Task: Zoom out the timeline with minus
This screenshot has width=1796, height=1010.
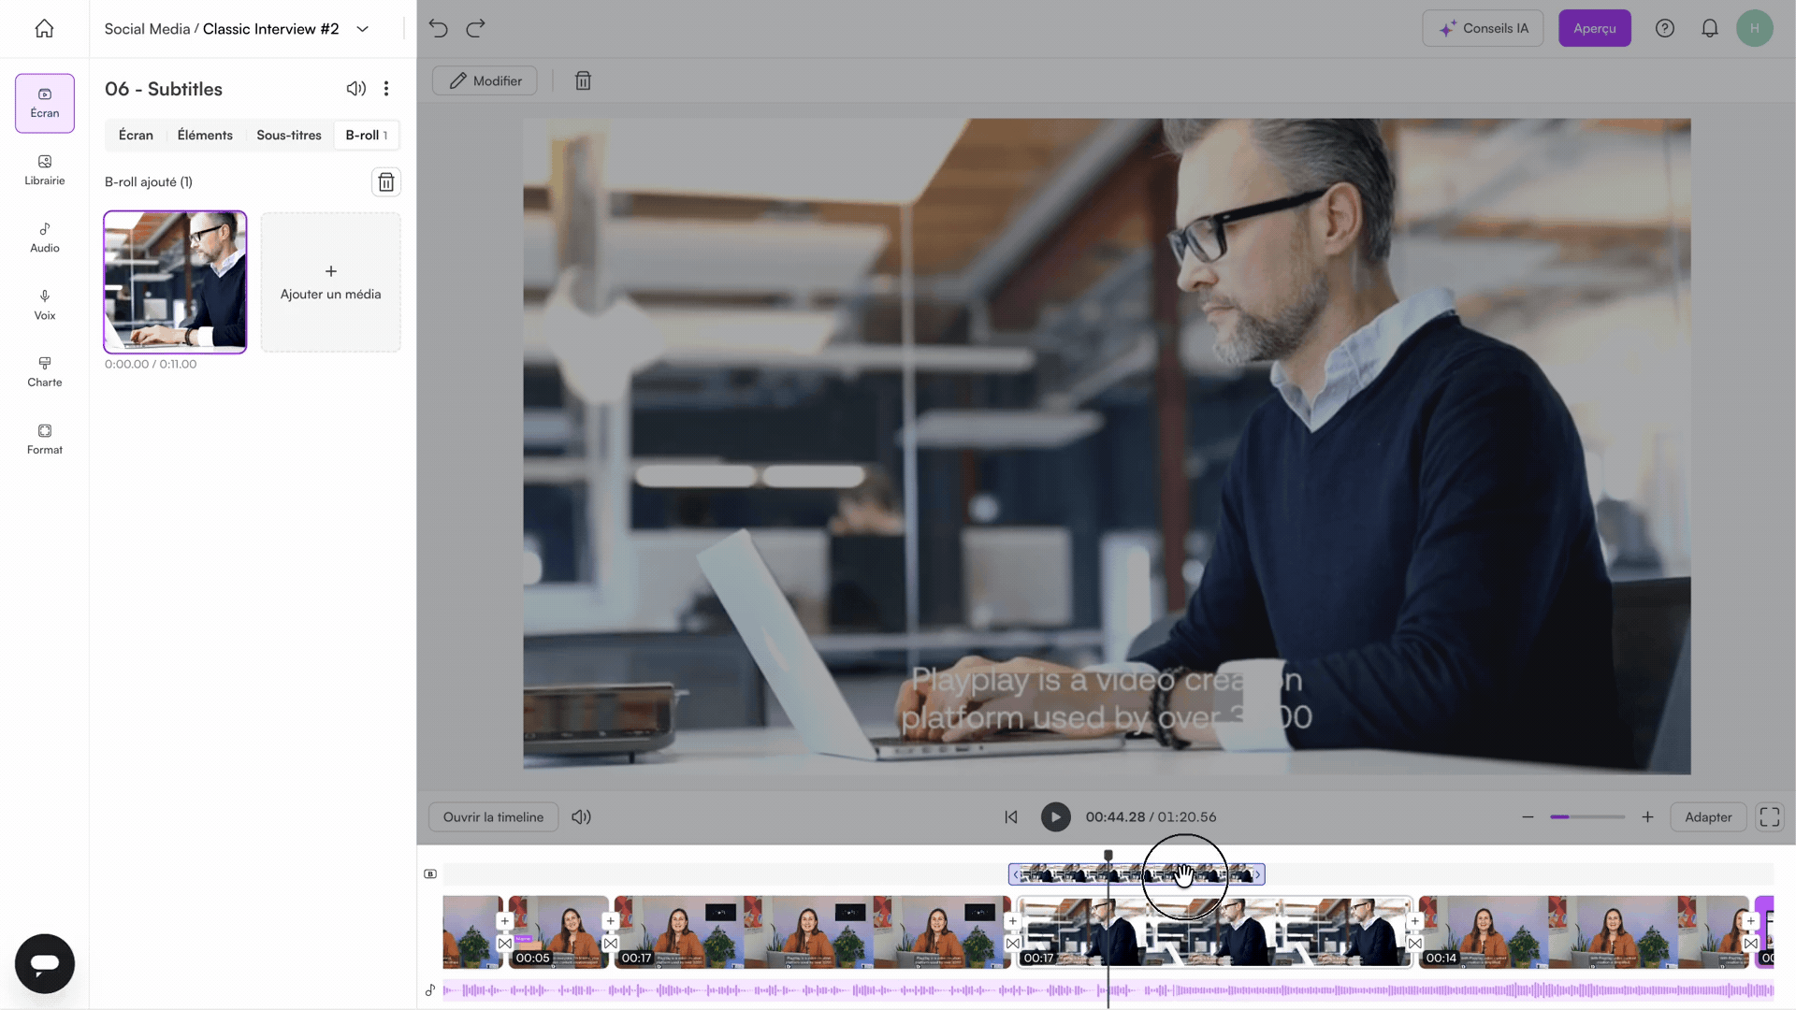Action: [x=1528, y=816]
